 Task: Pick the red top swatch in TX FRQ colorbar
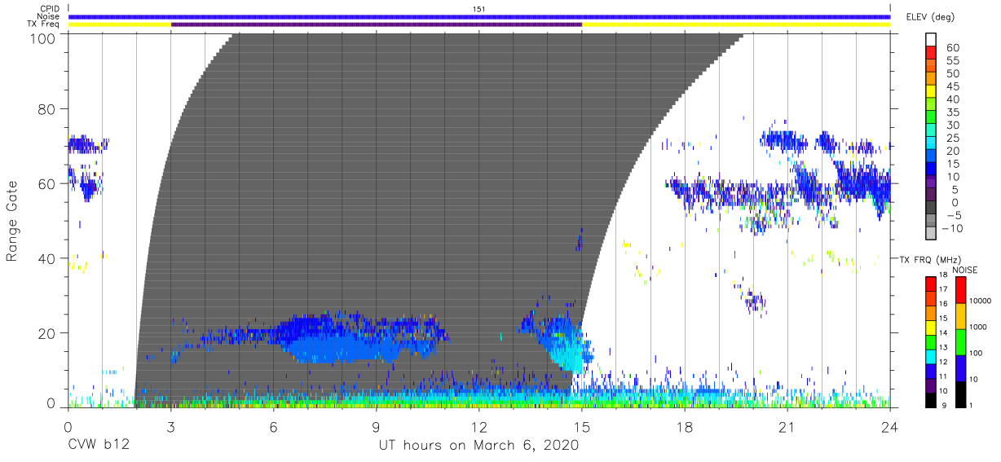tap(930, 284)
